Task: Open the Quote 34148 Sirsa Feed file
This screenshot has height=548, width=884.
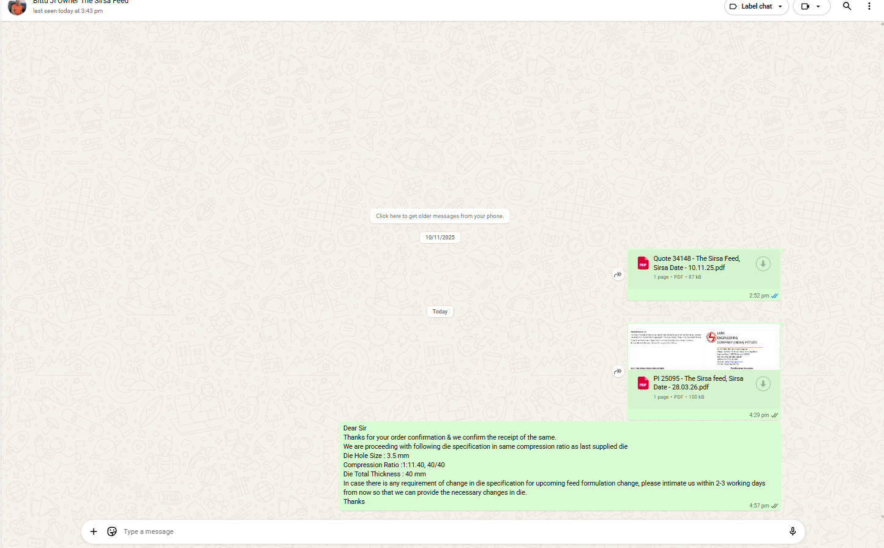Action: 696,263
